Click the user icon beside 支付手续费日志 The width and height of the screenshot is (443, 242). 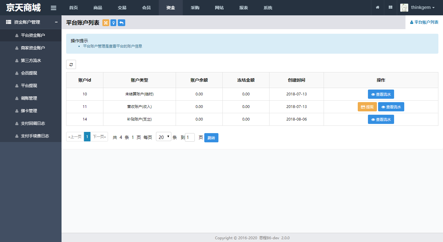coord(17,136)
